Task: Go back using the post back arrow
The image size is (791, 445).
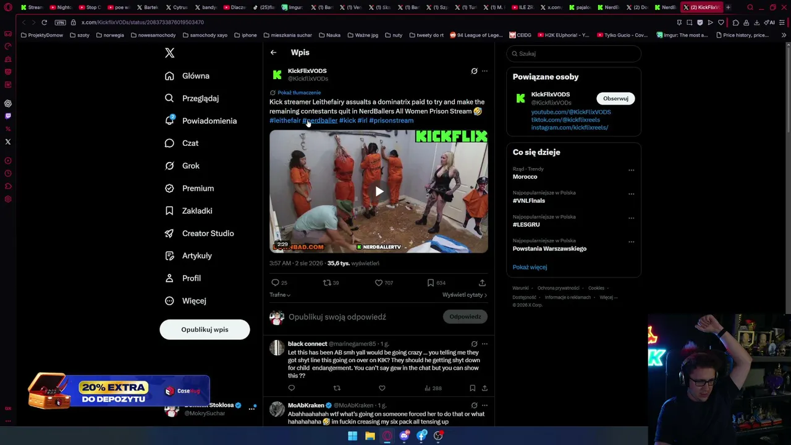Action: [273, 53]
